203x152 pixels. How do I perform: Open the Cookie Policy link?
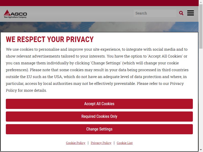click(76, 143)
